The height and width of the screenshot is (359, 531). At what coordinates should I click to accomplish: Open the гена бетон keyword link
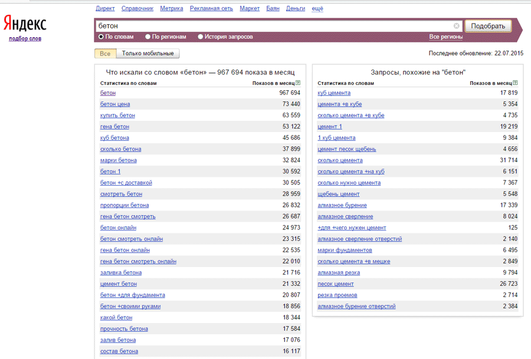coord(114,126)
